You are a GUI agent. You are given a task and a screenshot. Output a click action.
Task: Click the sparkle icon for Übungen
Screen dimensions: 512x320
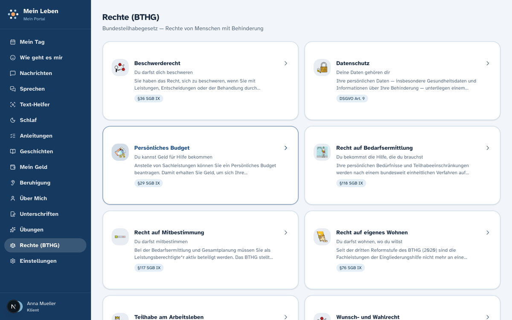[13, 230]
